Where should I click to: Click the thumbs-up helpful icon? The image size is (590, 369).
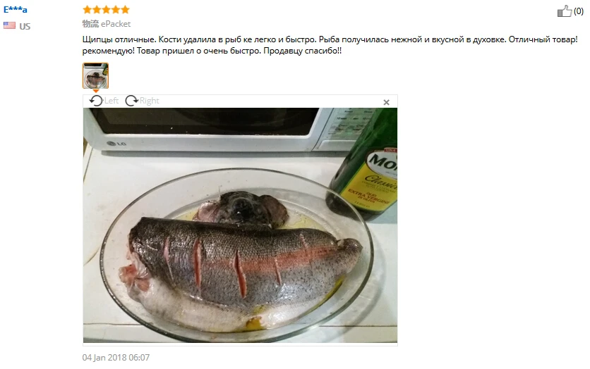(564, 11)
